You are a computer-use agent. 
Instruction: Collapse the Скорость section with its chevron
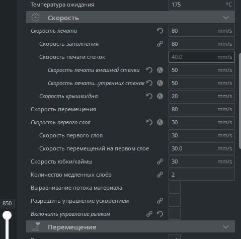point(226,18)
